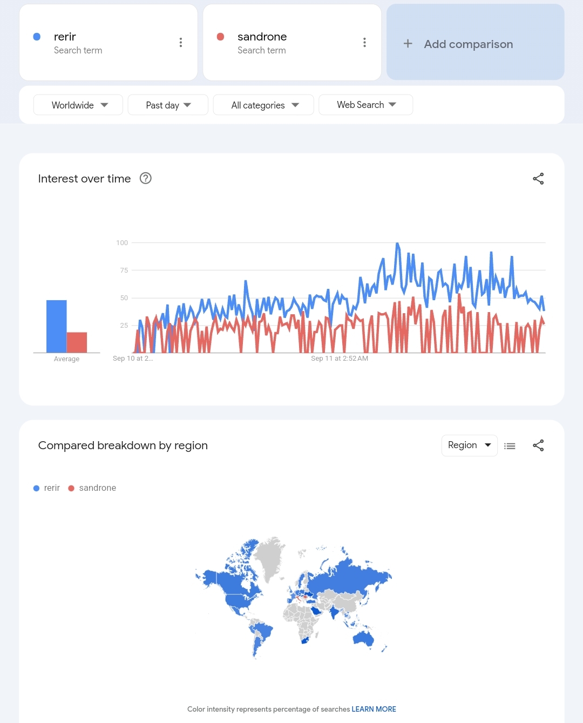The width and height of the screenshot is (583, 723).
Task: Open more options for sandrone term
Action: (364, 43)
